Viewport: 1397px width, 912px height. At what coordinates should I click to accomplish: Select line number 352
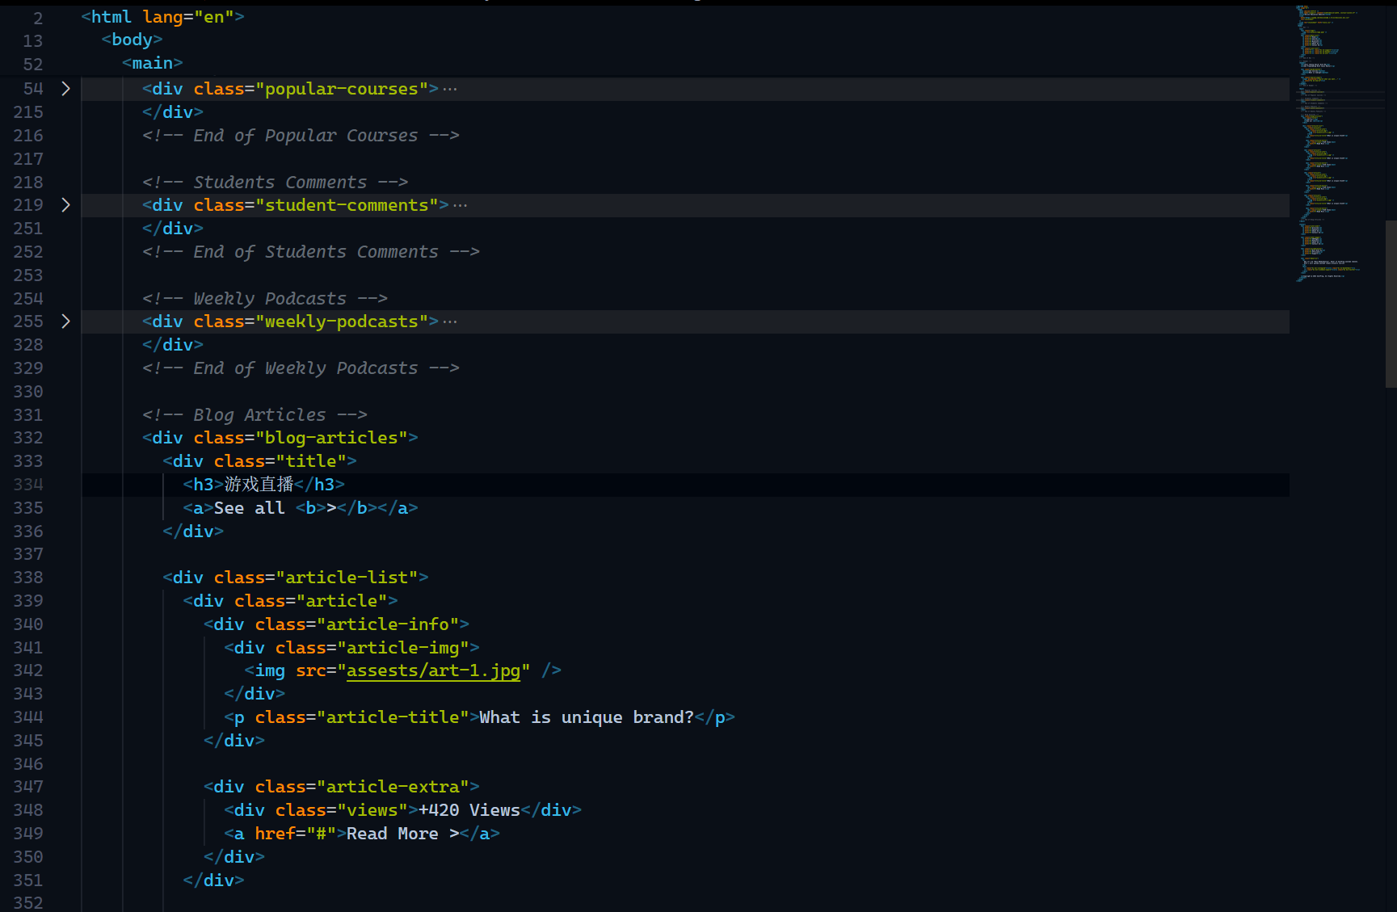point(28,903)
